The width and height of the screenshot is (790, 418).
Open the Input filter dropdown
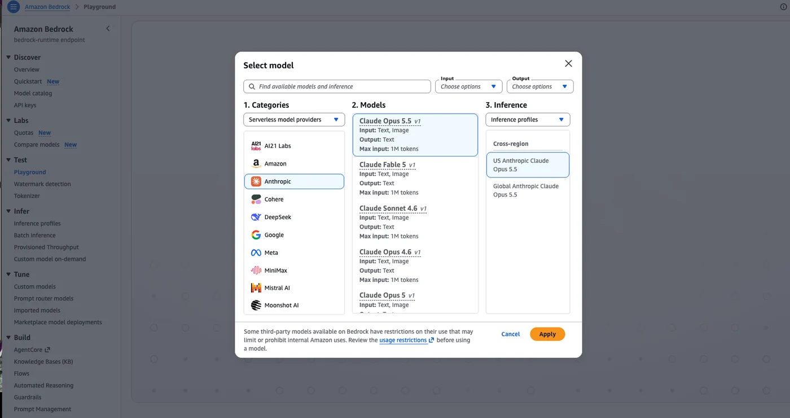coord(468,86)
